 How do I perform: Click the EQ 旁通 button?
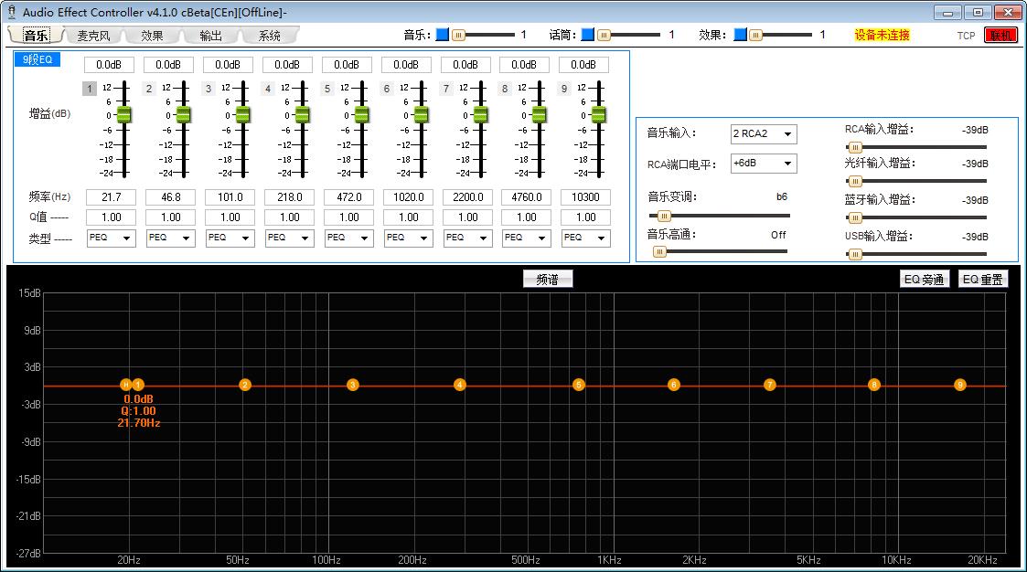click(924, 280)
